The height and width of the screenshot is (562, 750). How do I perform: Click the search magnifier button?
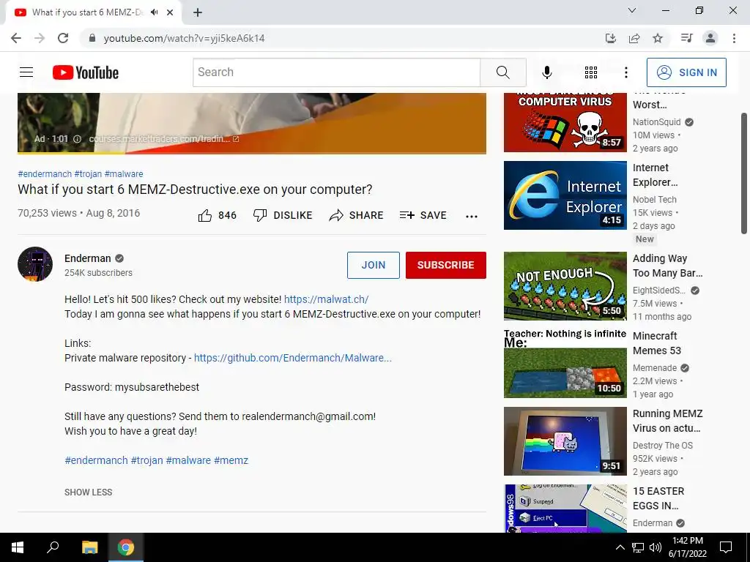502,72
